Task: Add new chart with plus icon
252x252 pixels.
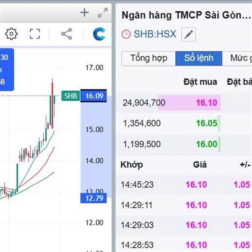Action: pos(84,13)
